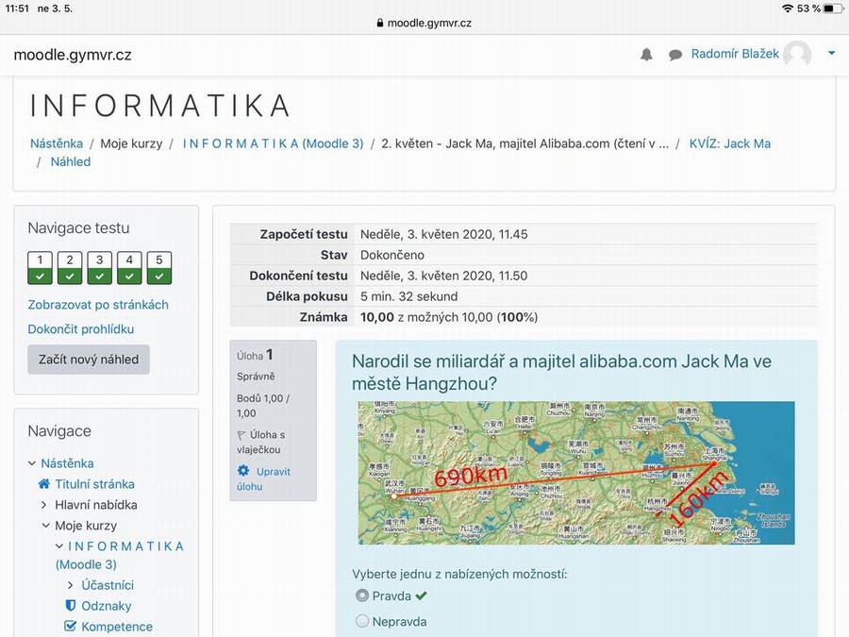Click the Náhled breadcrumb link
This screenshot has height=637, width=849.
point(71,161)
